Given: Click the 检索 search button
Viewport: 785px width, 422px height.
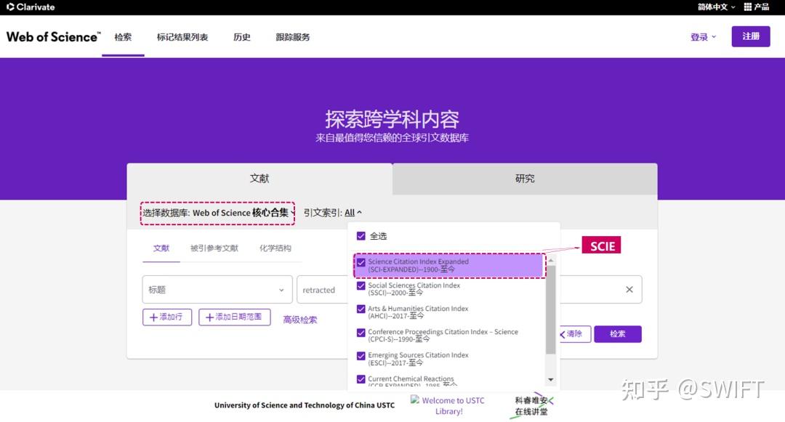Looking at the screenshot, I should [x=617, y=333].
